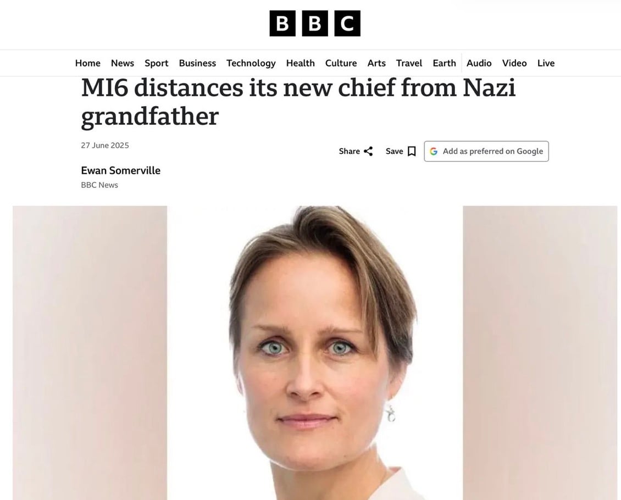Go to the News section
Screen dimensions: 621x500
click(x=123, y=63)
